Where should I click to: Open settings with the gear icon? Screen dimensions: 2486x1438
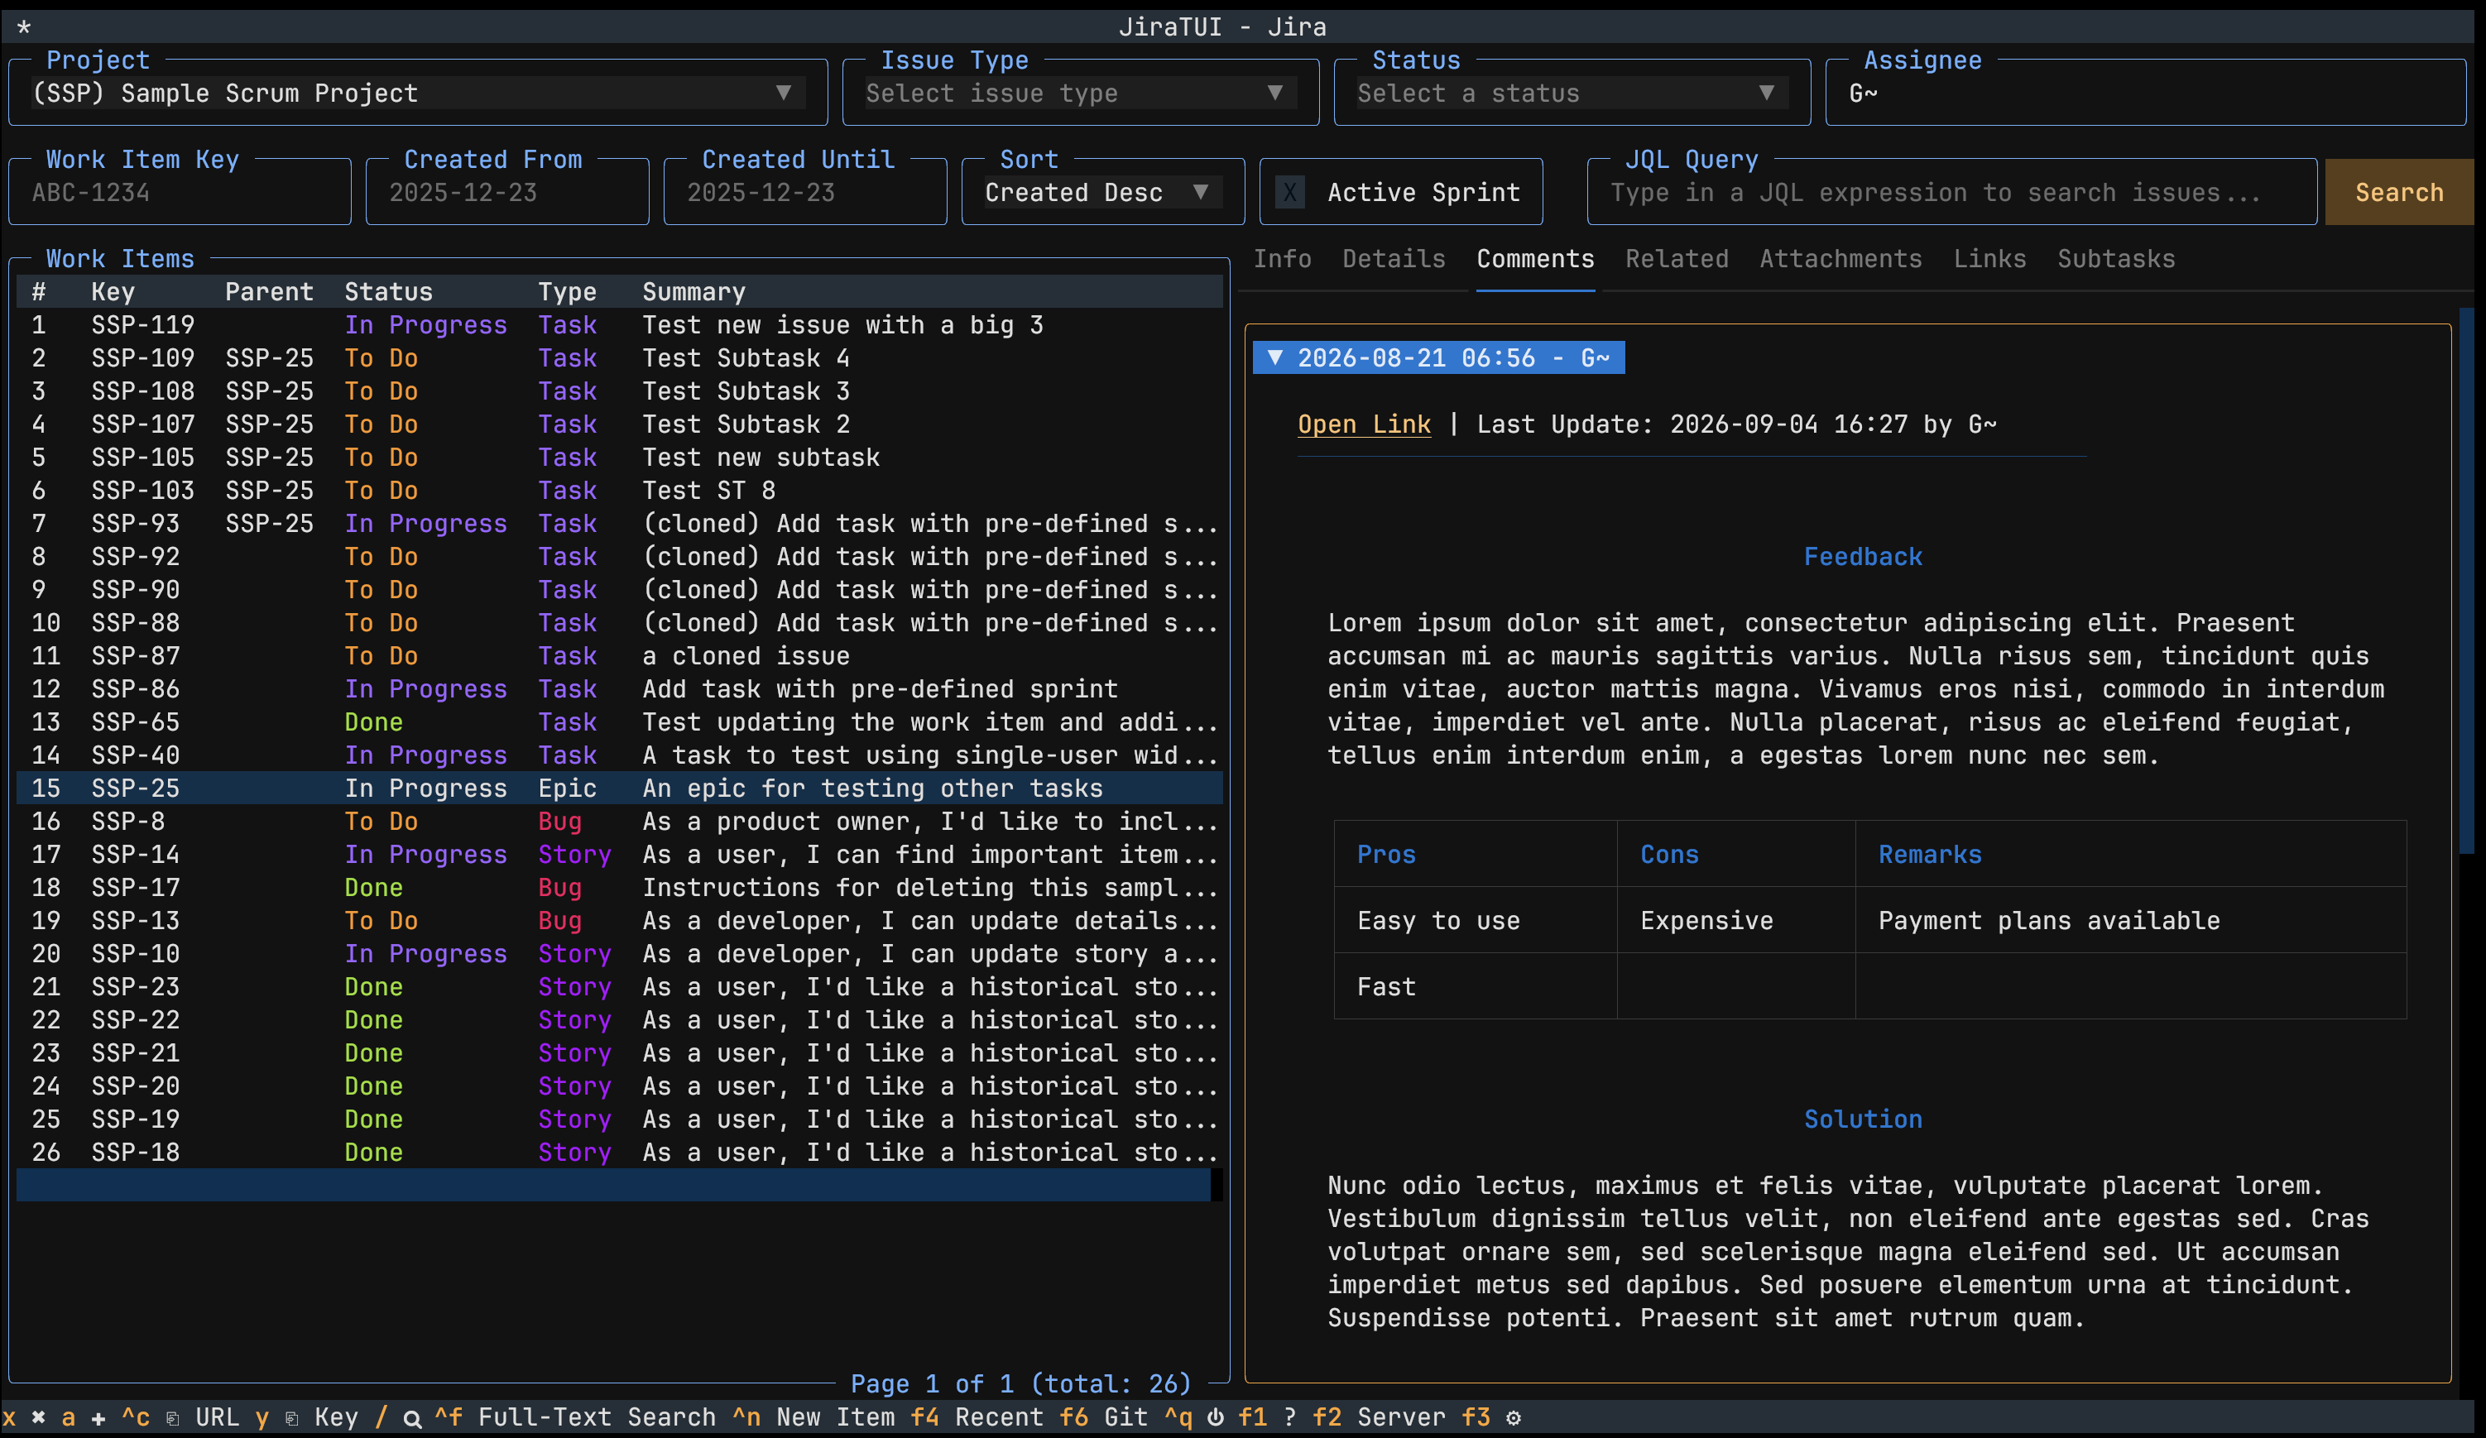point(1514,1417)
